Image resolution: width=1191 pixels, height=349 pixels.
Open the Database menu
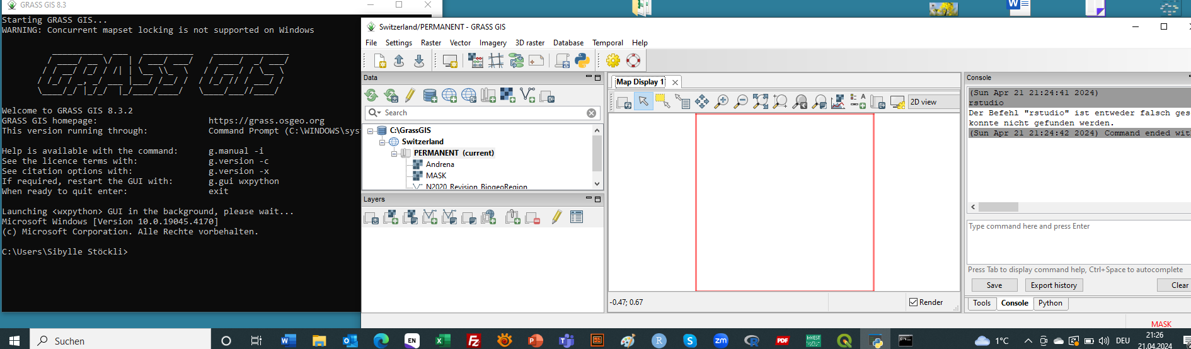click(568, 43)
